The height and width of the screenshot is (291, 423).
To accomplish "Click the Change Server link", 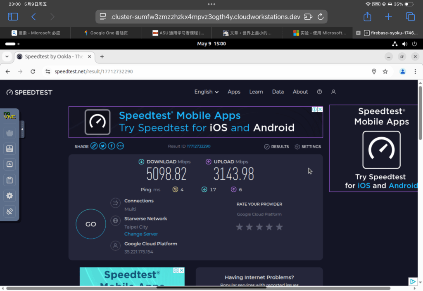I will tap(141, 234).
